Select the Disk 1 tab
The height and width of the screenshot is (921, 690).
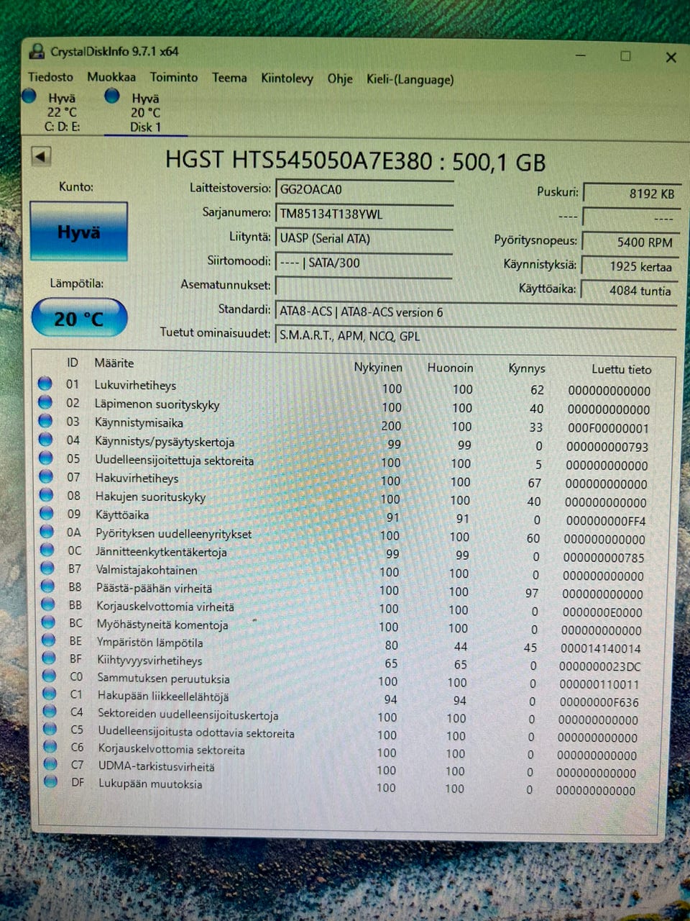coord(145,112)
